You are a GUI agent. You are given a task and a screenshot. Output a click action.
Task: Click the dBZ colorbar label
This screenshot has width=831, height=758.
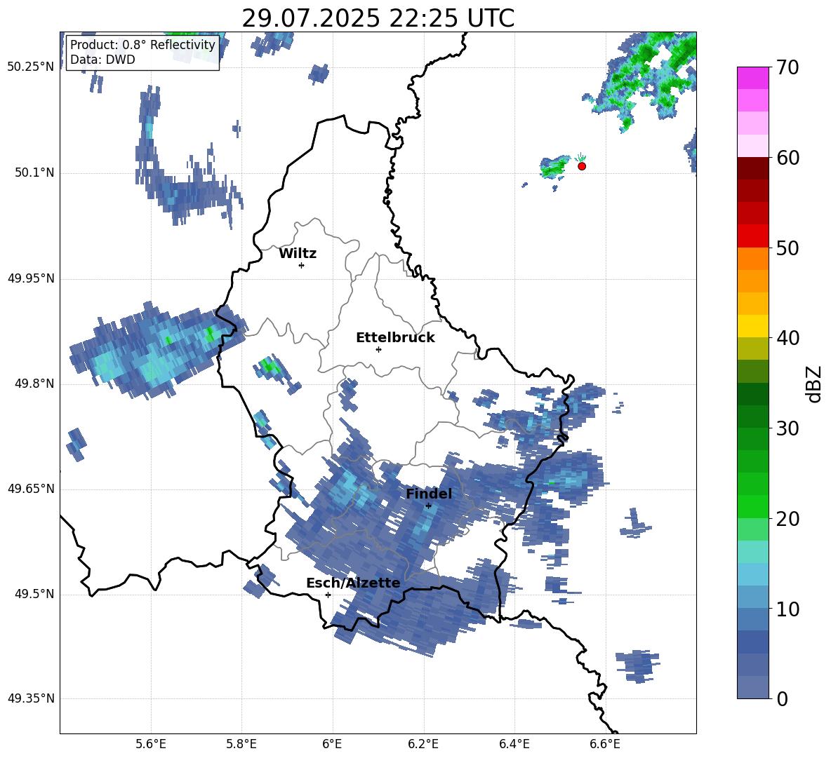pos(813,384)
